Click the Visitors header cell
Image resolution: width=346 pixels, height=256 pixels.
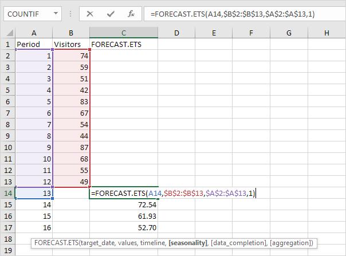coord(71,44)
